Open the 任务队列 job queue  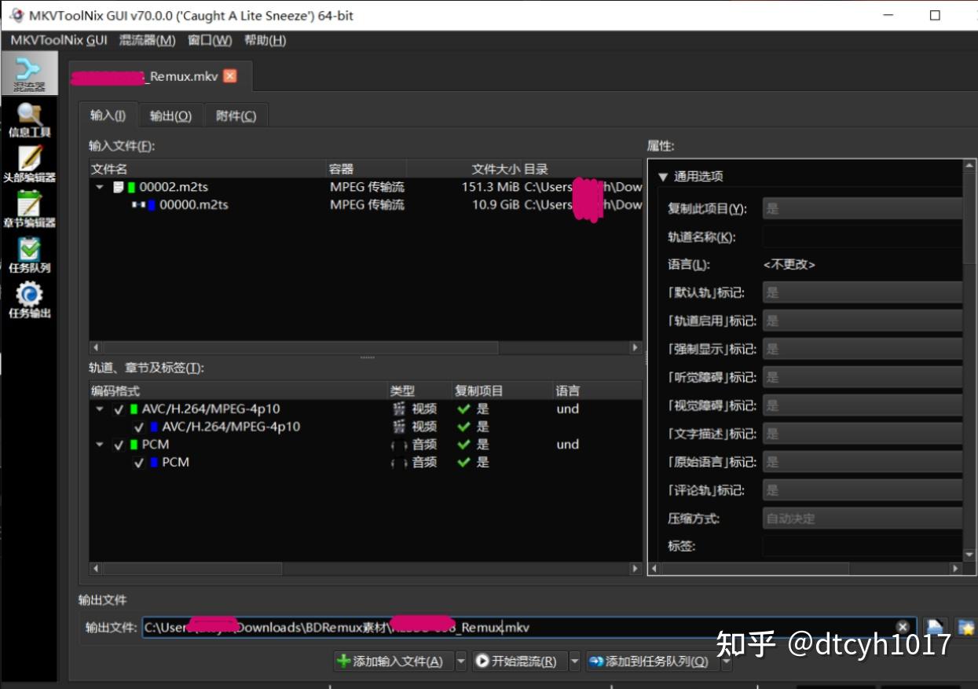point(29,255)
